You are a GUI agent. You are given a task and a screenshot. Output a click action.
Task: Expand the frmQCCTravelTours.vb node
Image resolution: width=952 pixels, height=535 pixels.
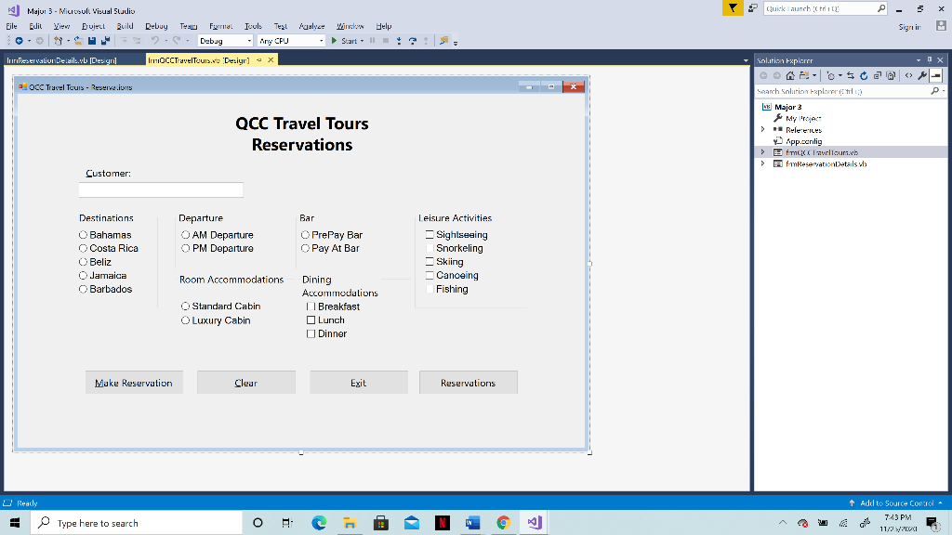click(763, 152)
